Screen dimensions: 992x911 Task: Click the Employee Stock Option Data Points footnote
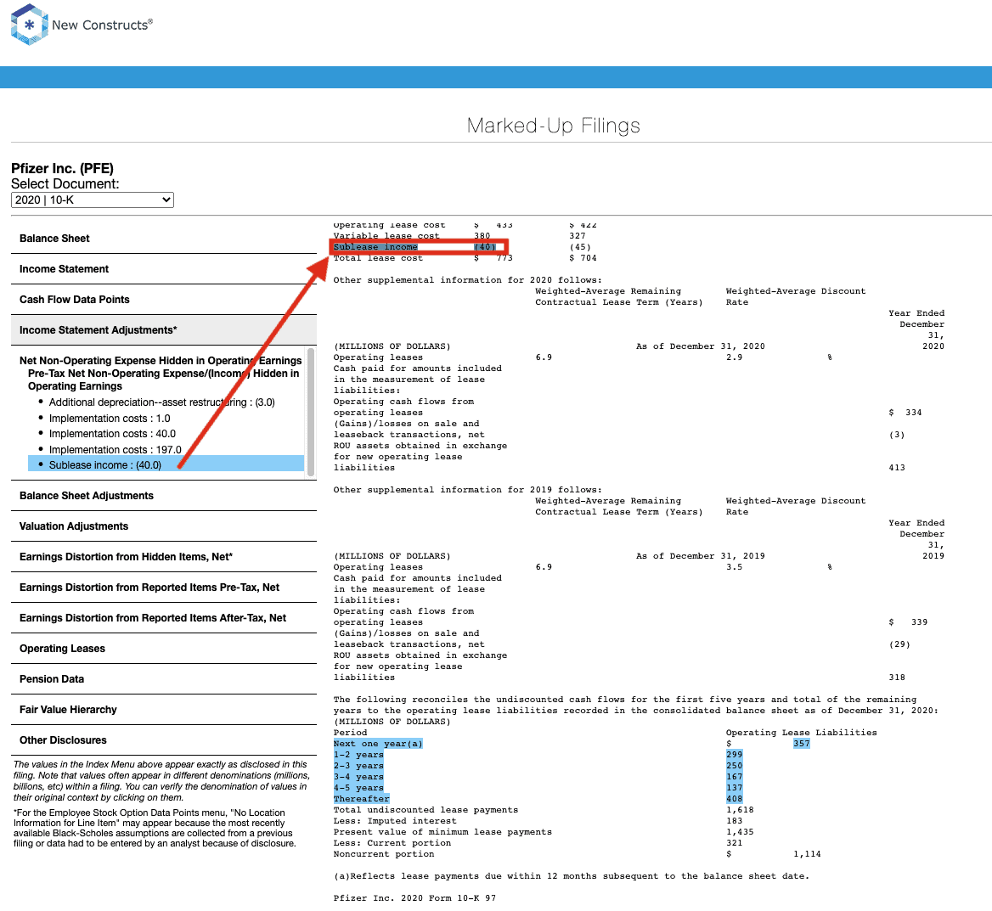[155, 828]
